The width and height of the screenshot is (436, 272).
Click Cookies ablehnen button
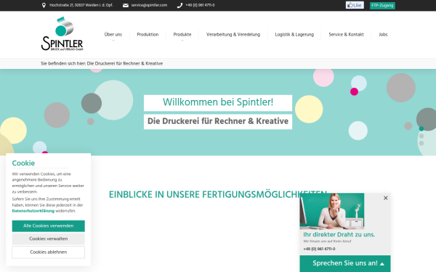click(49, 252)
